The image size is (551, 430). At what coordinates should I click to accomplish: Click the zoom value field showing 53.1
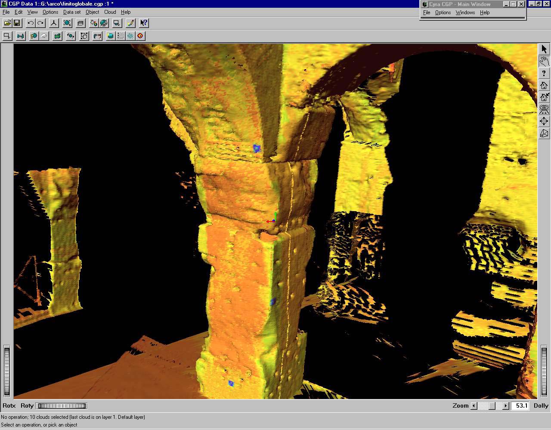521,405
